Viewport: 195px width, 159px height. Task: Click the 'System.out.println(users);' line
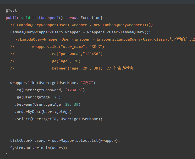point(39,148)
